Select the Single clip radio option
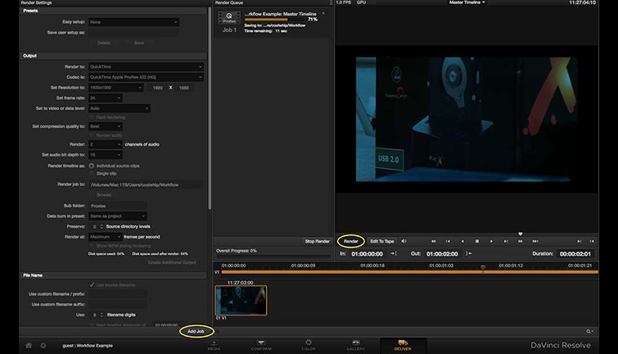The width and height of the screenshot is (618, 354). [x=91, y=174]
